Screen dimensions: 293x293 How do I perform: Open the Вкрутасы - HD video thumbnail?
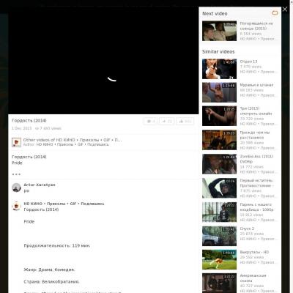pyautogui.click(x=219, y=259)
